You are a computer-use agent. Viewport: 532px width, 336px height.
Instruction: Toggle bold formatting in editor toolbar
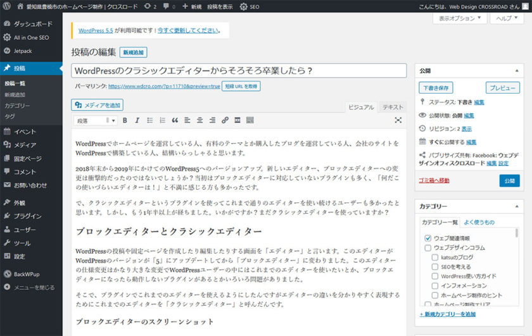pos(125,120)
